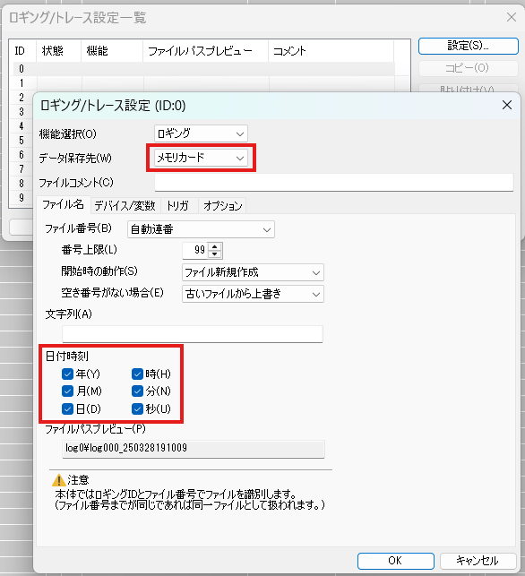
Task: Click the キャンセル button
Action: coord(478,561)
